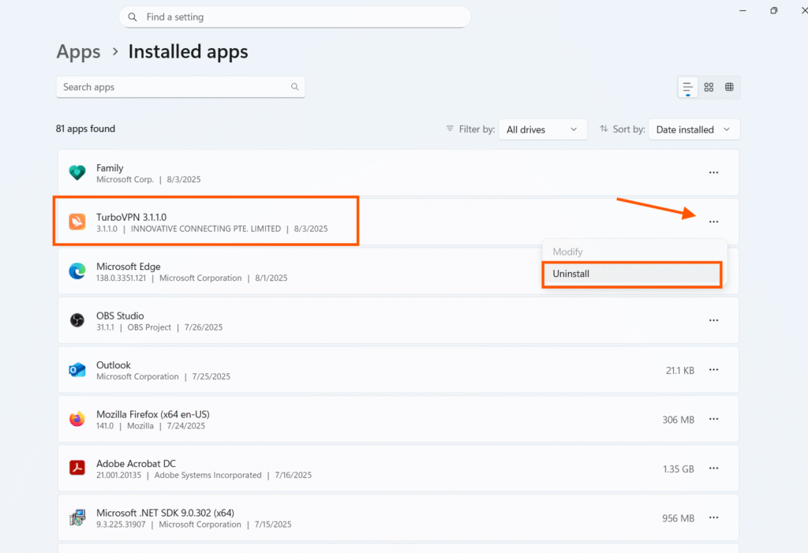Viewport: 808px width, 553px height.
Task: Select the TurboVPN 3.1.1.0 name text
Action: point(132,217)
